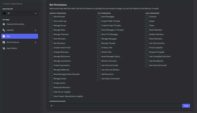The width and height of the screenshot is (197, 113).
Task: Enable the Administrator permission checkbox
Action: pyautogui.click(x=51, y=17)
